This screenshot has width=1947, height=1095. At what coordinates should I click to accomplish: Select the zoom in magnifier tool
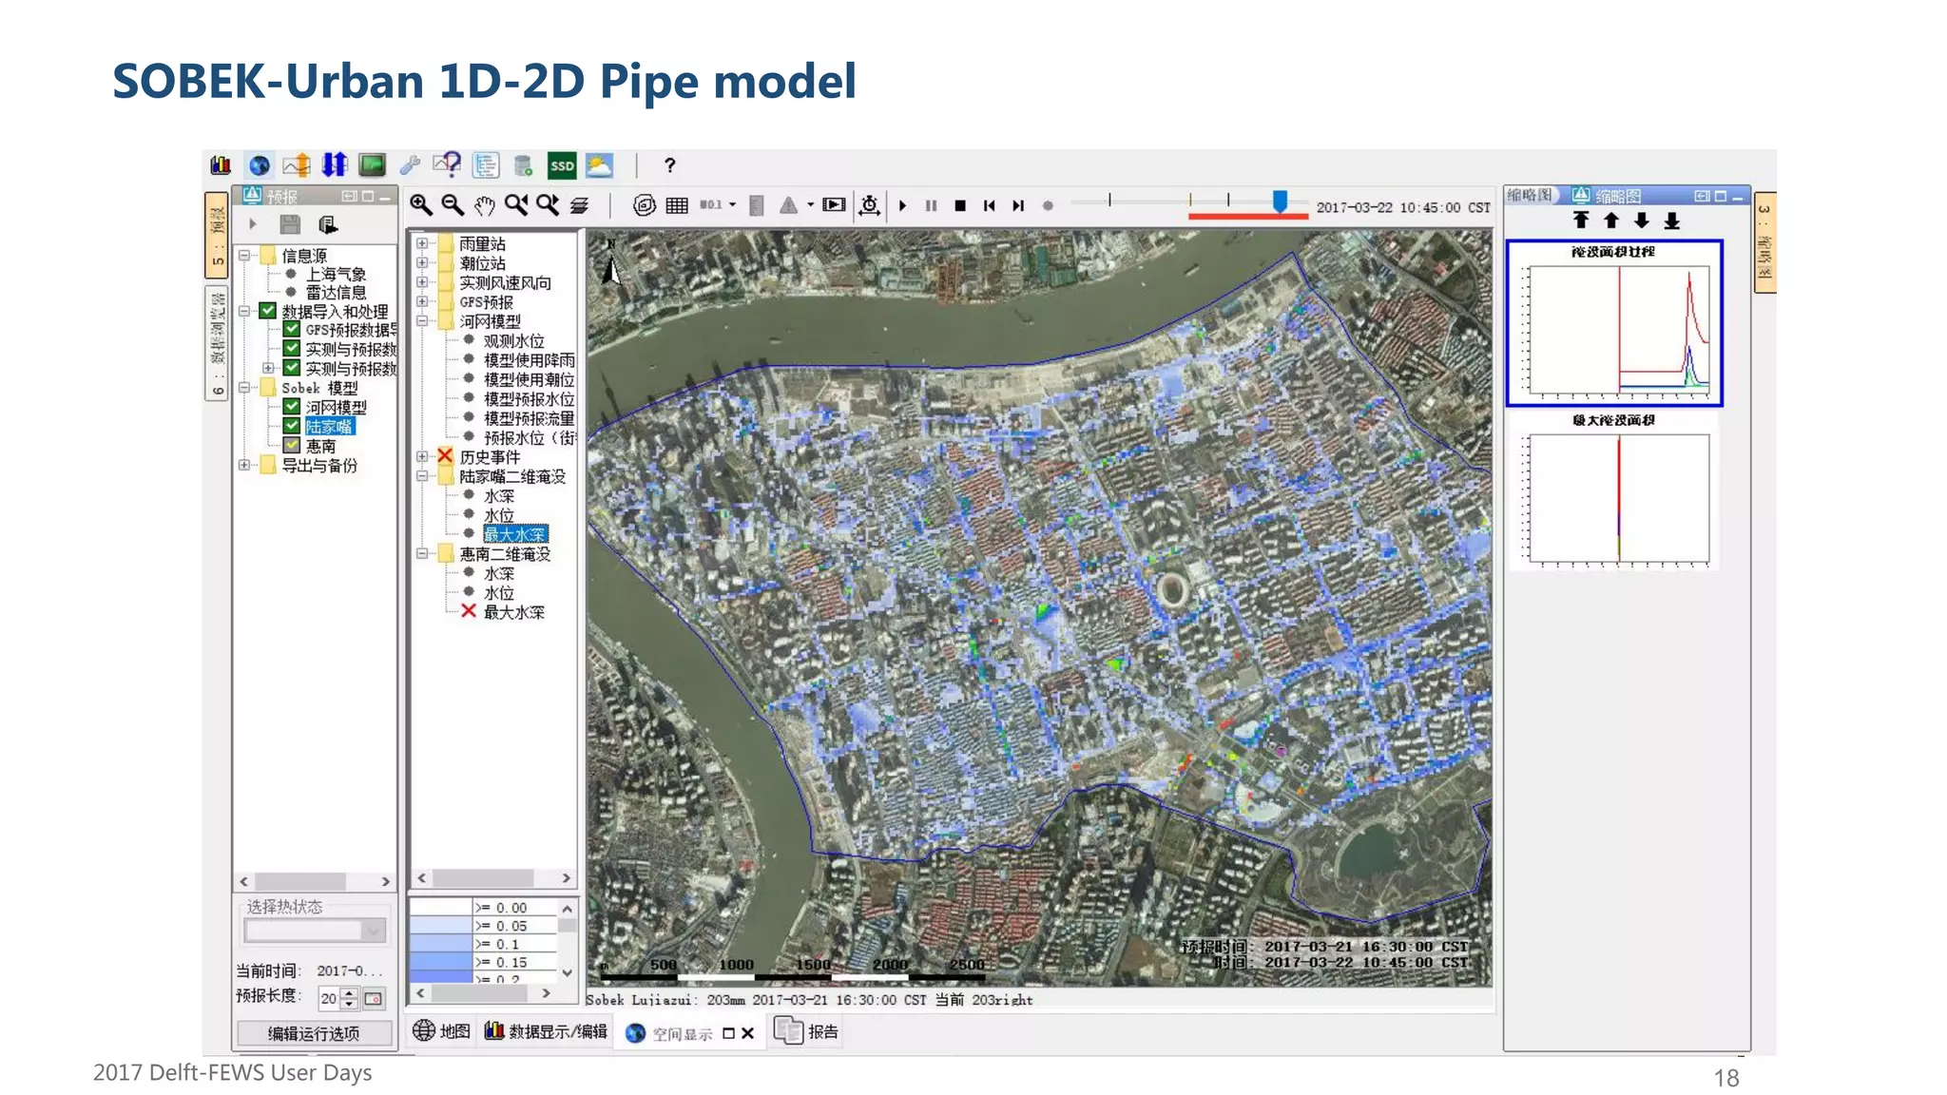pos(421,205)
